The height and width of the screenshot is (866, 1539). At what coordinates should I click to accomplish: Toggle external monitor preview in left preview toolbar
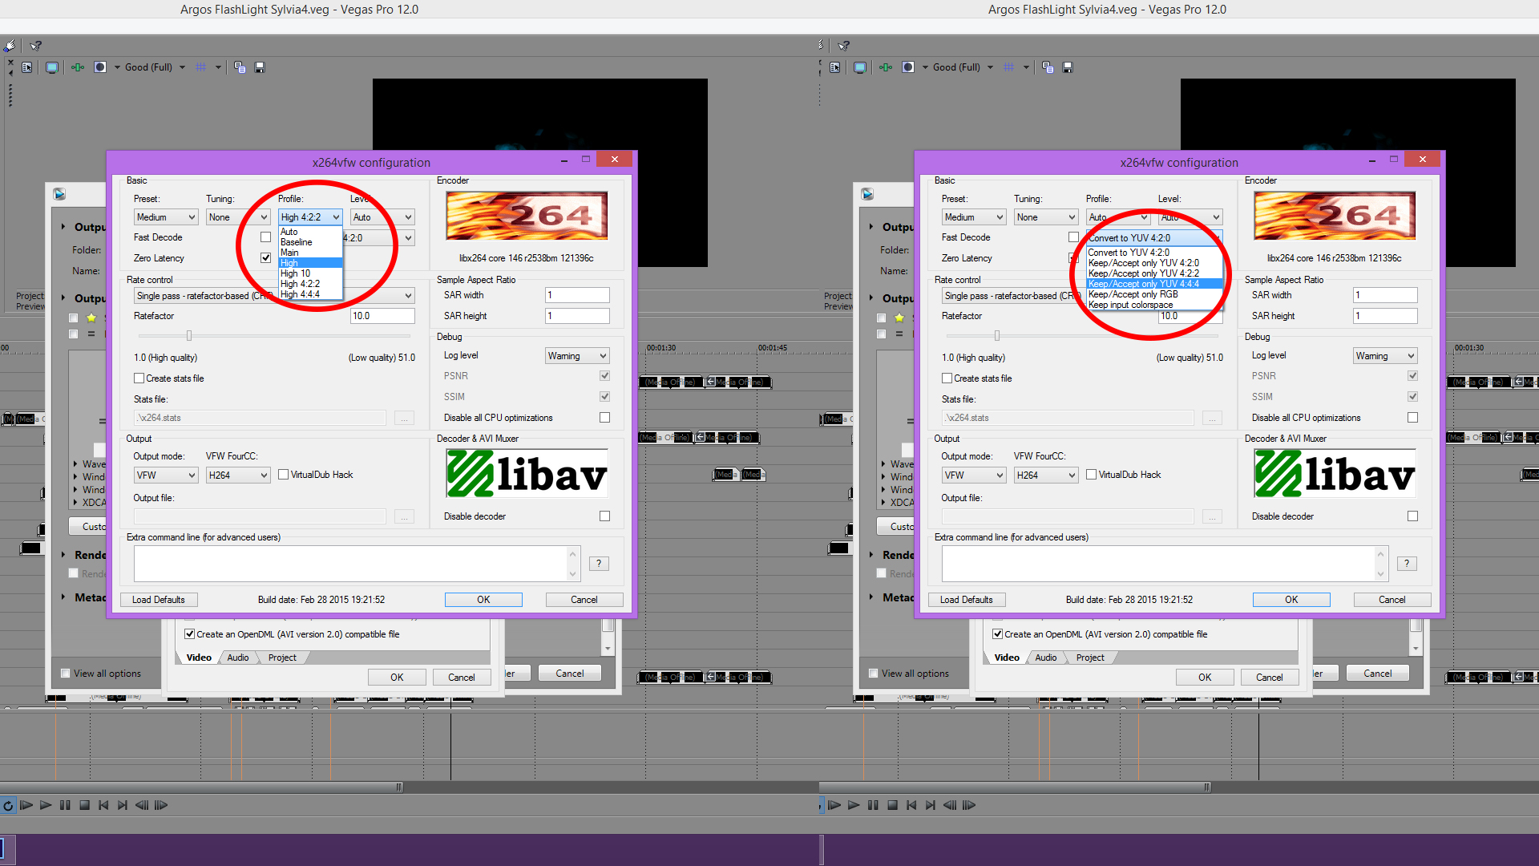(x=52, y=67)
